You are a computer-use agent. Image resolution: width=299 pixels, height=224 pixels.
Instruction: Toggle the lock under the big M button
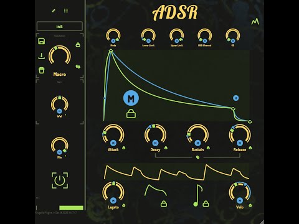coord(131,114)
